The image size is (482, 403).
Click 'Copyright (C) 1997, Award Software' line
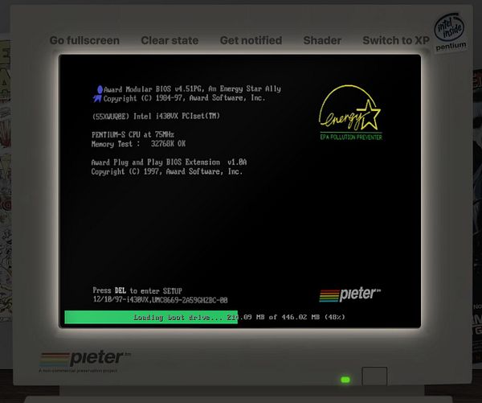point(167,171)
